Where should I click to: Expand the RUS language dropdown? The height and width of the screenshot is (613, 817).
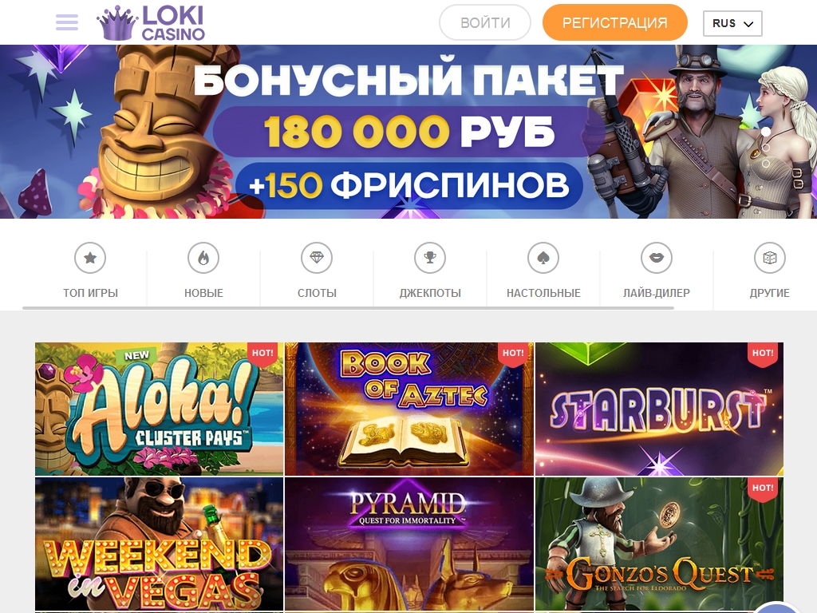point(732,23)
